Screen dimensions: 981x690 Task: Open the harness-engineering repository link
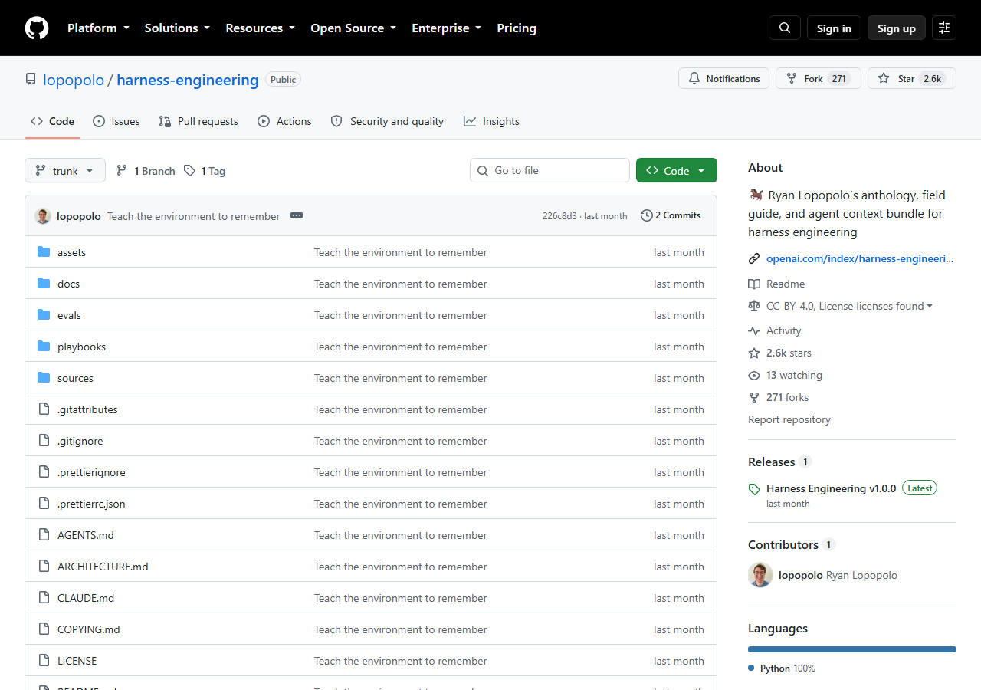188,80
